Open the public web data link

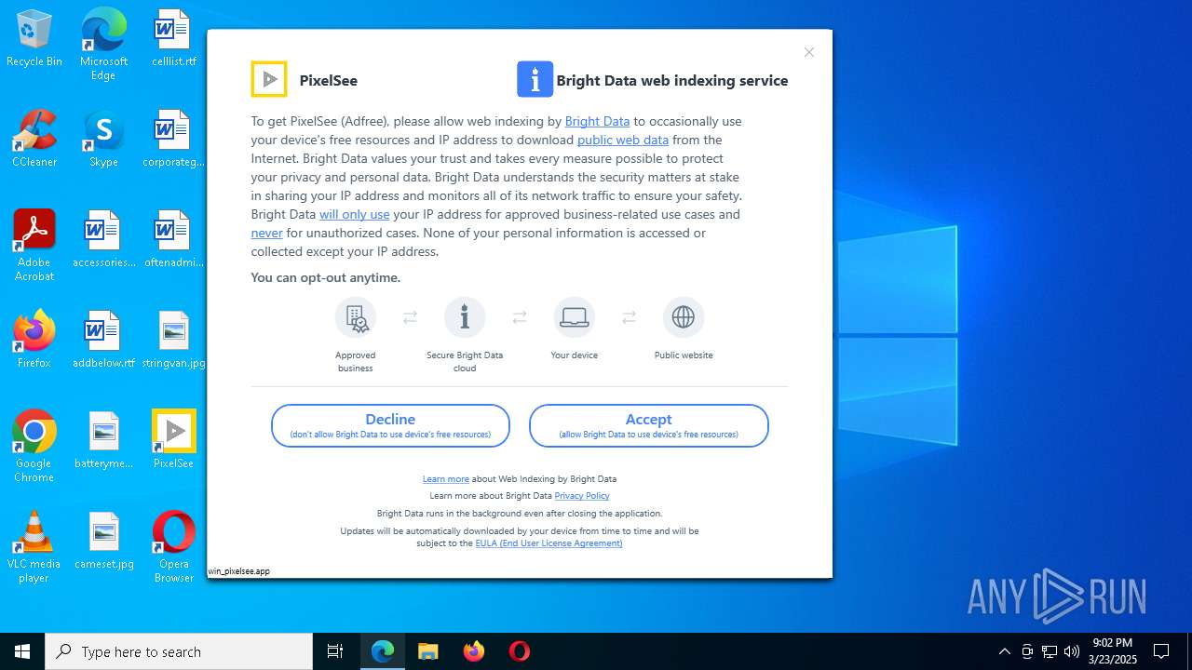coord(623,140)
